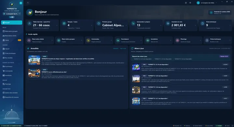The height and width of the screenshot is (127, 234).
Task: Click the people icon on Tables réservées card
Action: tap(30, 24)
